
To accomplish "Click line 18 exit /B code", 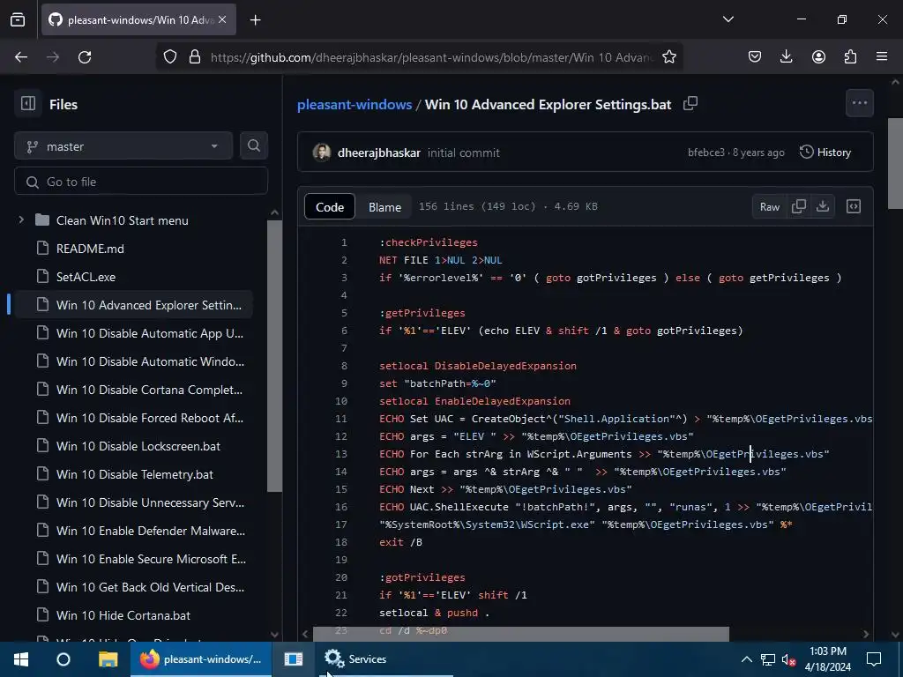I will (401, 542).
